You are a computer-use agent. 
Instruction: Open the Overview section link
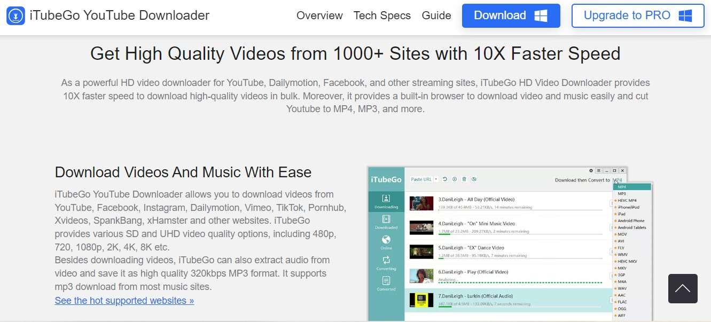(319, 15)
